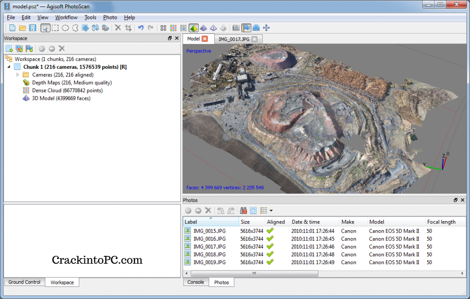Collapse the Chunk 1 tree node
This screenshot has width=470, height=299.
pos(9,67)
